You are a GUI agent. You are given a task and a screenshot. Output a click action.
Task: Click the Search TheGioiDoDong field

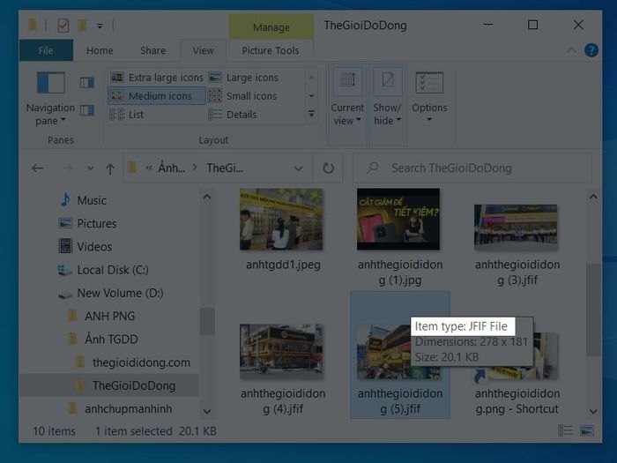coord(472,168)
